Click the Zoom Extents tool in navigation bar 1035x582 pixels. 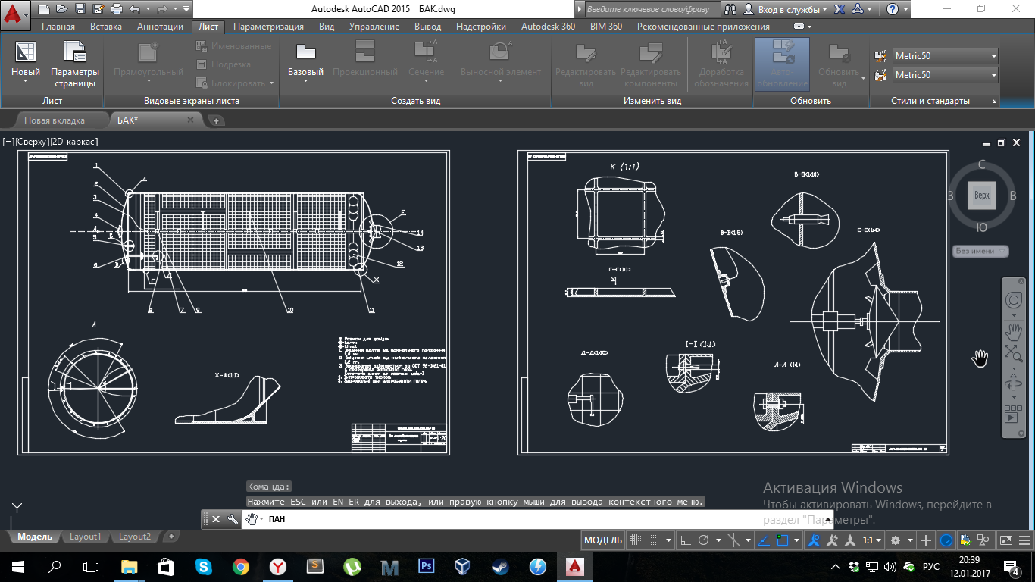click(1014, 352)
